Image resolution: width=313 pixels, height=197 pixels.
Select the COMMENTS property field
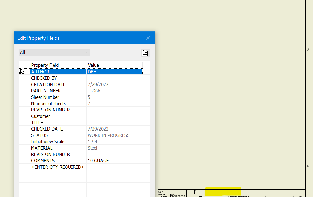(58, 161)
